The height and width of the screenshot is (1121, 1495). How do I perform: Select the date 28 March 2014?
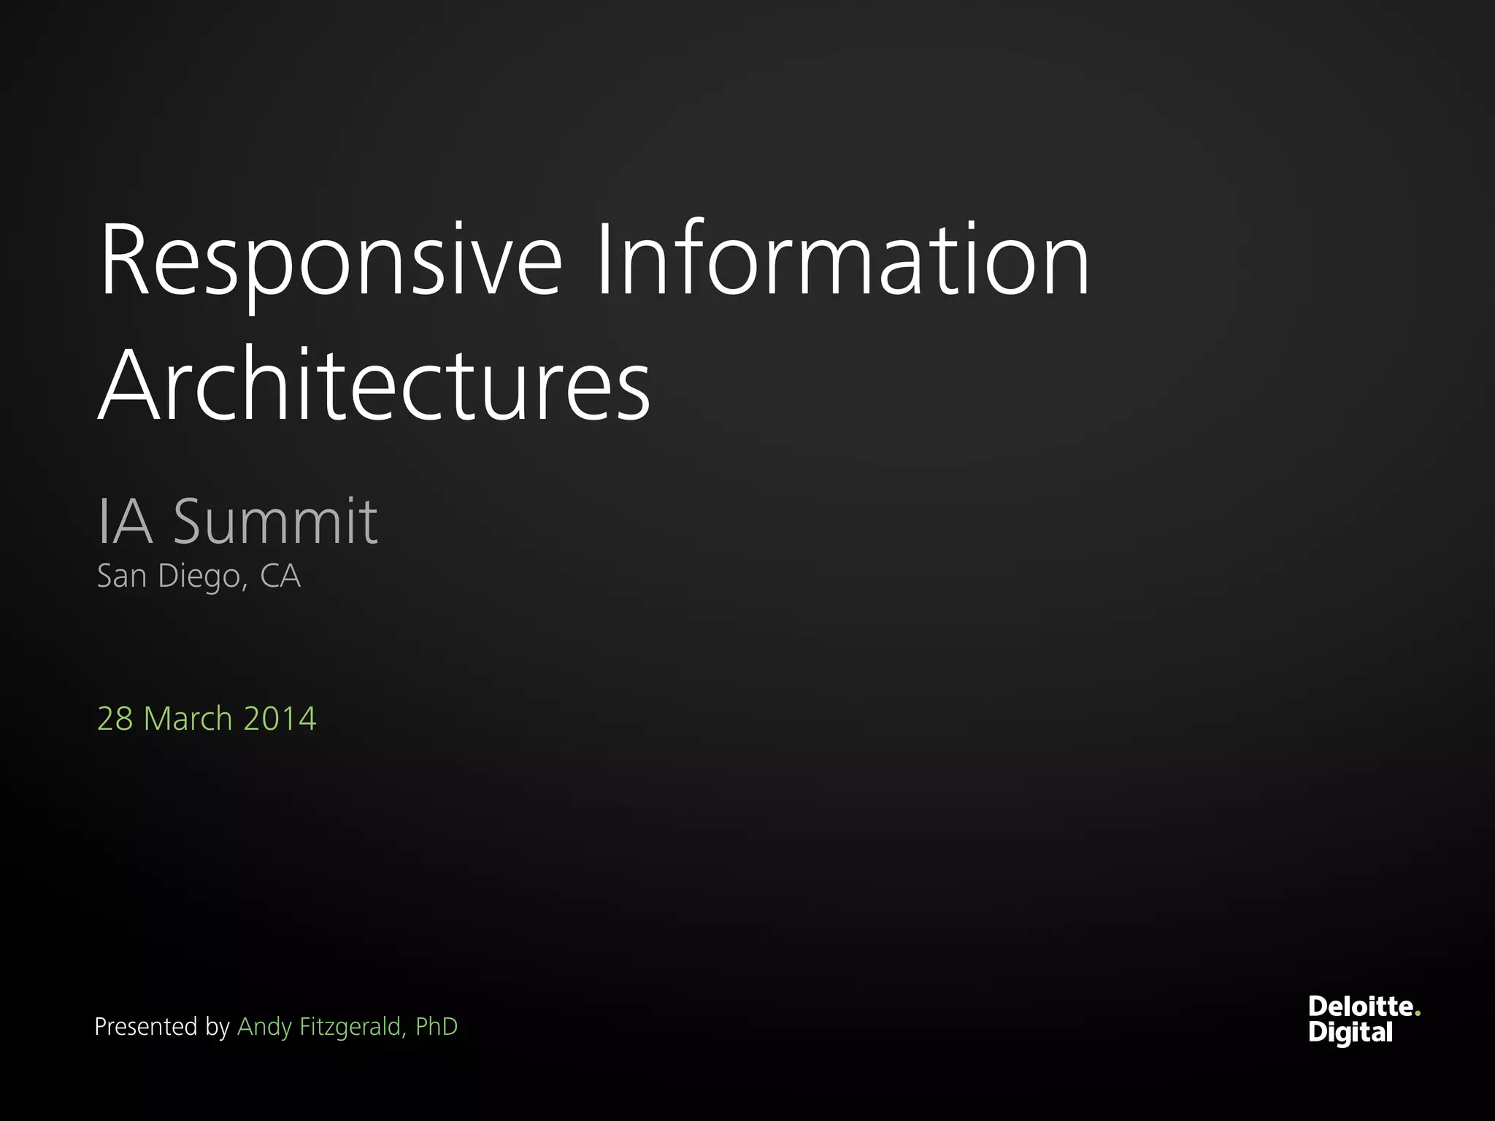coord(207,719)
